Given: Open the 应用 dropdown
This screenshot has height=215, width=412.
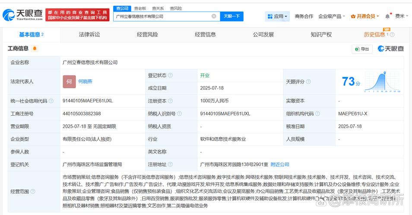Looking at the screenshot, I should click(277, 16).
